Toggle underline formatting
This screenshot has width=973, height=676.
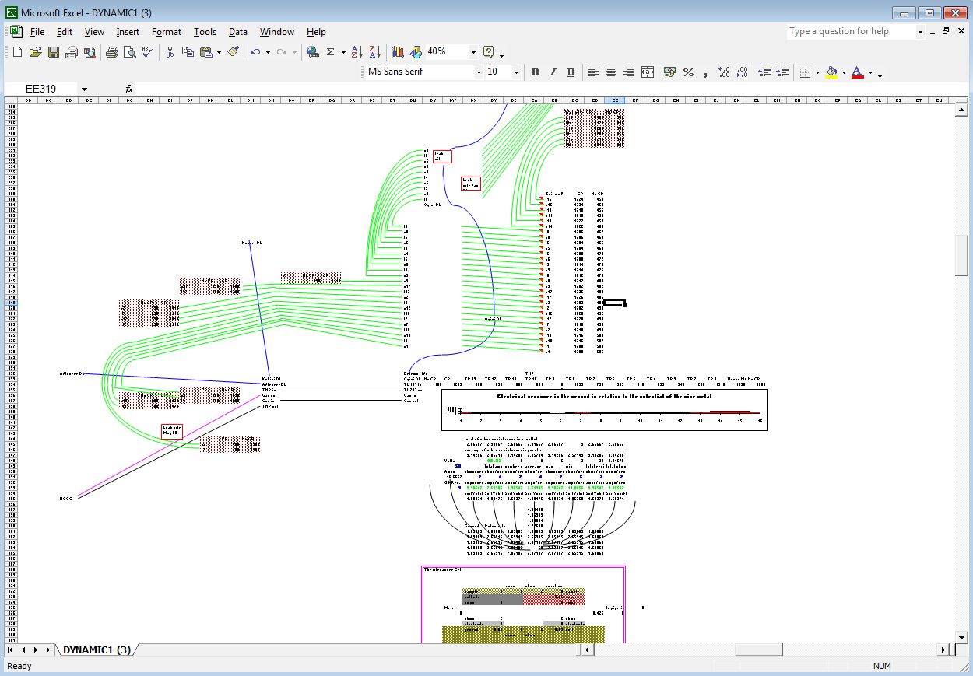571,72
